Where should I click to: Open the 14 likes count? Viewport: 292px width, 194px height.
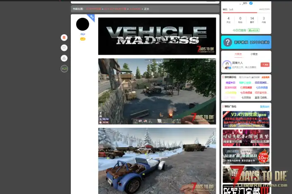pos(252,20)
